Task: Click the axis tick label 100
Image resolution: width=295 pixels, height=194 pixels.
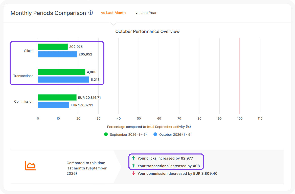Action: [240, 118]
